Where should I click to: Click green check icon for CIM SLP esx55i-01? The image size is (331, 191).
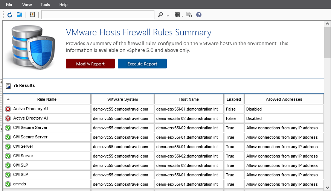[8, 175]
